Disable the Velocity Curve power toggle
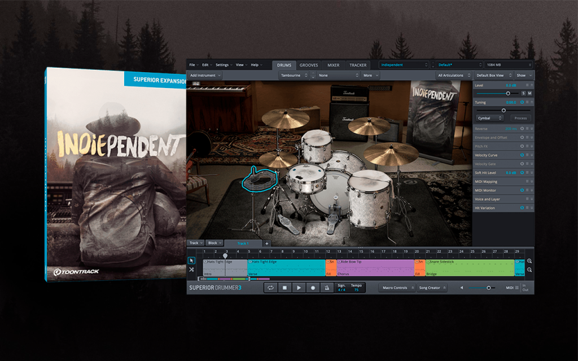The width and height of the screenshot is (578, 361). [522, 155]
